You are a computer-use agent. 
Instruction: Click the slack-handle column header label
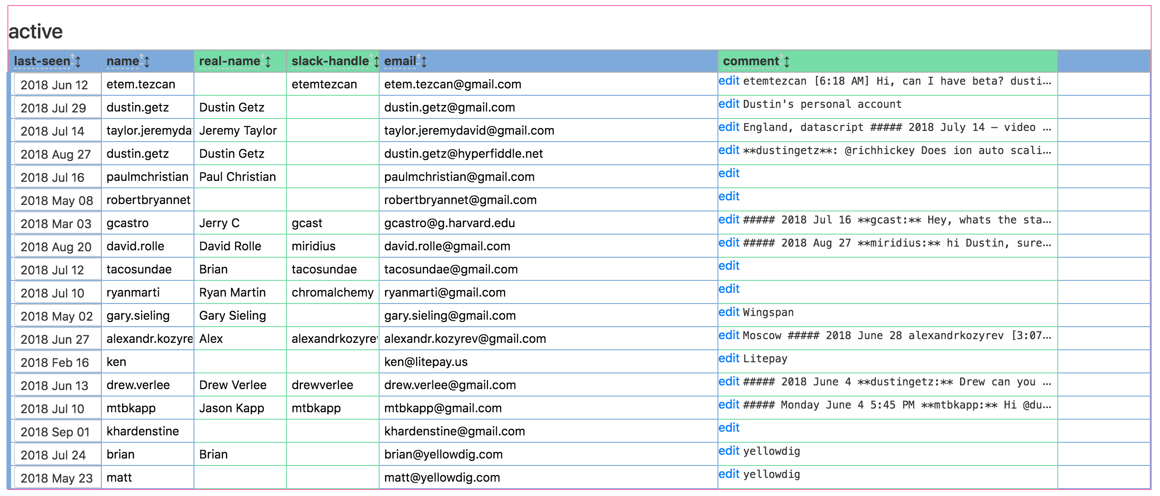point(330,61)
